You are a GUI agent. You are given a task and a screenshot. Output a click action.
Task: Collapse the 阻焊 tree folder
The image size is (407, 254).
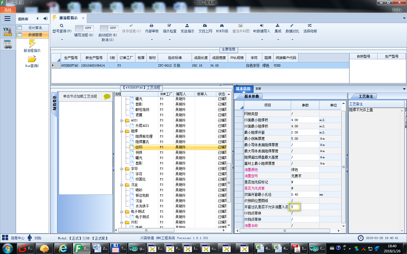(122, 131)
